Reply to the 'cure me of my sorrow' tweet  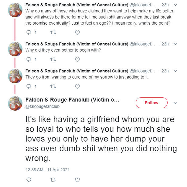(29, 86)
